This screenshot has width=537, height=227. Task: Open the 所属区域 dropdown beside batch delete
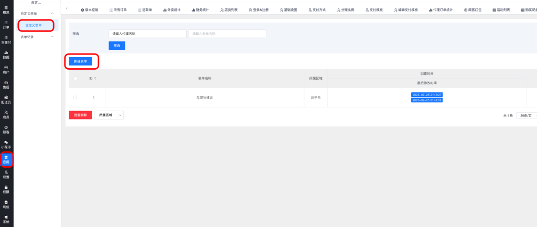109,115
